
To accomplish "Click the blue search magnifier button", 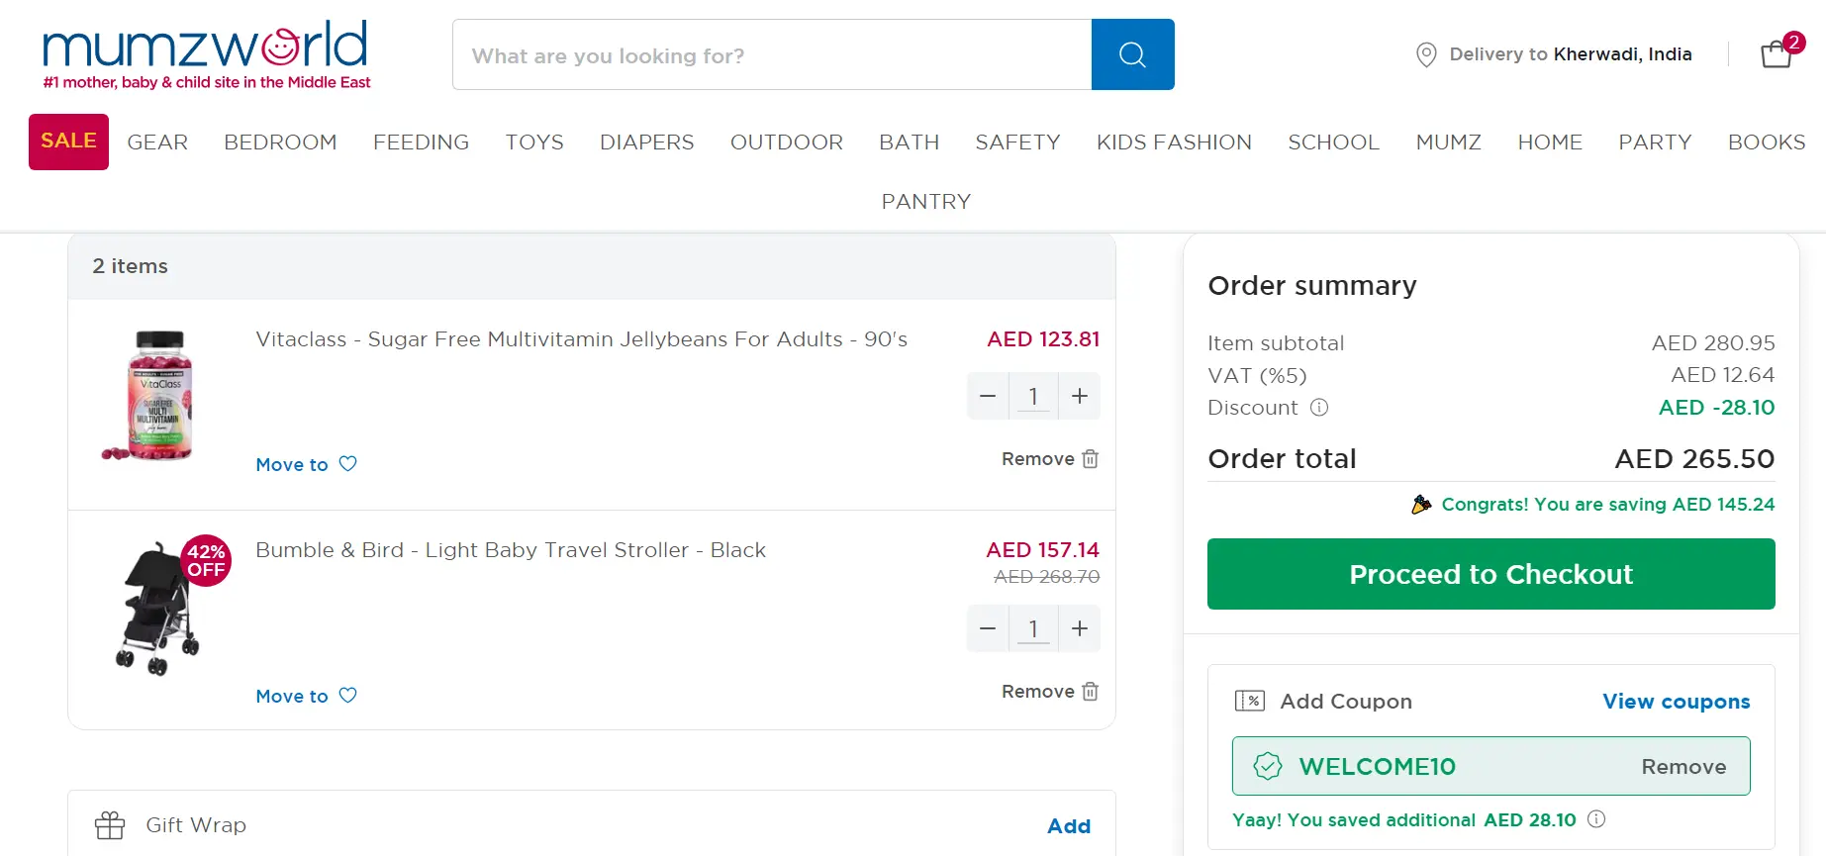I will pyautogui.click(x=1132, y=54).
